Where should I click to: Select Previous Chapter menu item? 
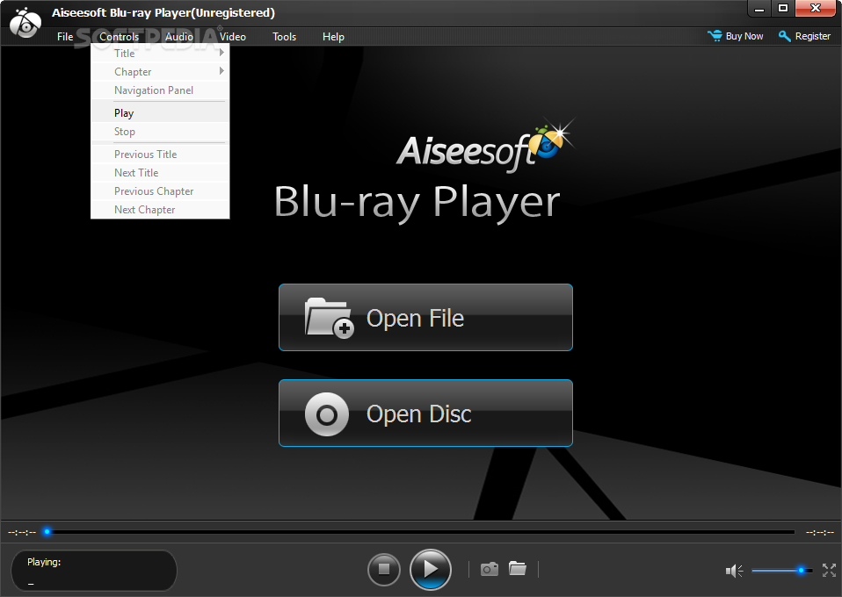click(160, 191)
